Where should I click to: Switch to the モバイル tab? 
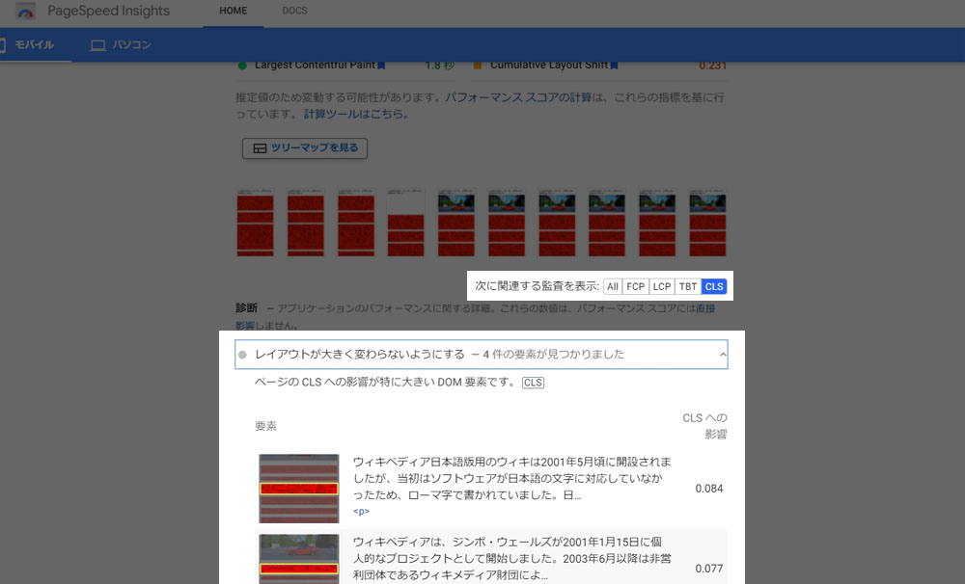tap(34, 45)
